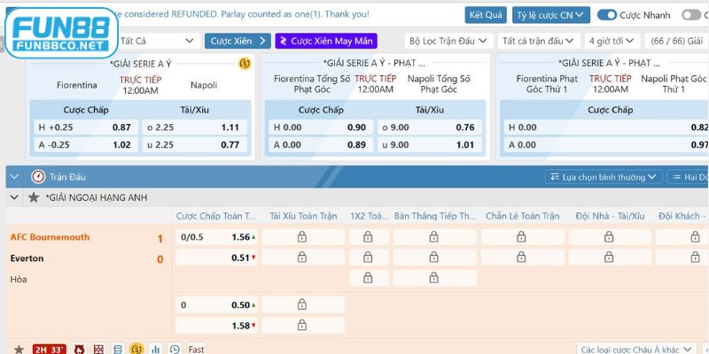Enable the grey toggle right of Cược Nhanh
709x354 pixels.
pos(690,15)
